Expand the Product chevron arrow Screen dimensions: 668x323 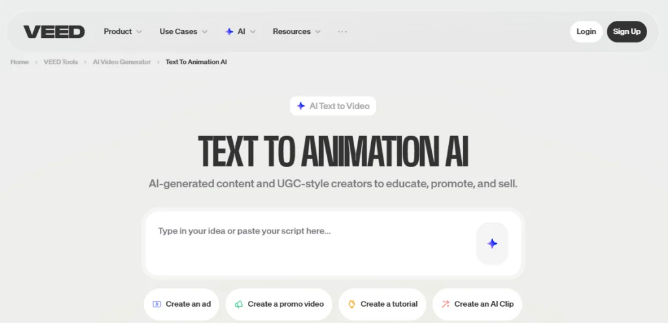139,31
